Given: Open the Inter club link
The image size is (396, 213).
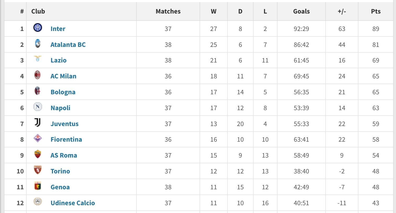Looking at the screenshot, I should point(58,29).
